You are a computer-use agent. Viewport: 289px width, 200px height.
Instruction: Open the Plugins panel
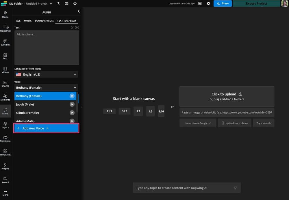5,166
